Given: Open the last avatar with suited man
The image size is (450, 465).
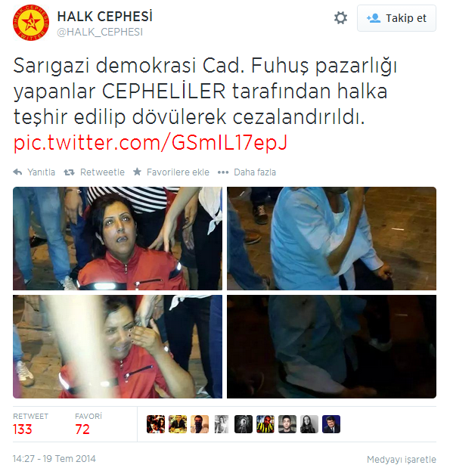Looking at the screenshot, I should coord(331,424).
